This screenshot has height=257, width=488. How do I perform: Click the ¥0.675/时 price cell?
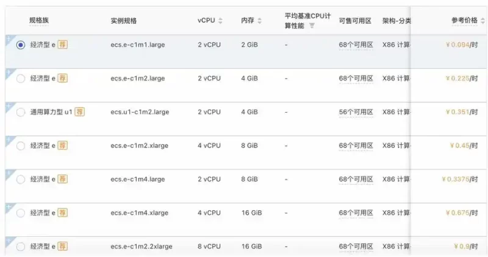coord(462,213)
